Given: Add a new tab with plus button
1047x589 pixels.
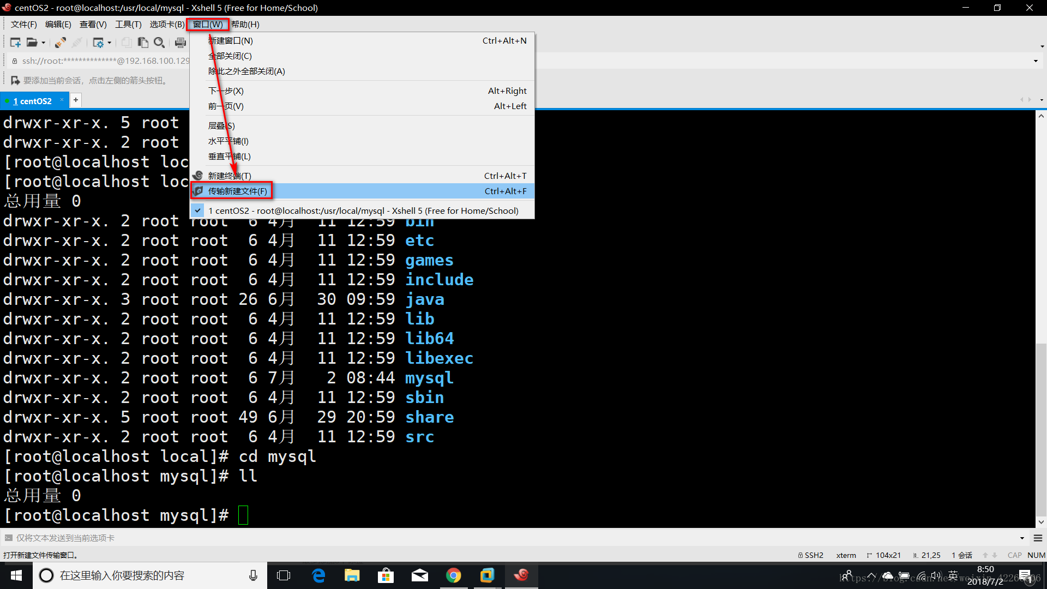Looking at the screenshot, I should click(76, 100).
